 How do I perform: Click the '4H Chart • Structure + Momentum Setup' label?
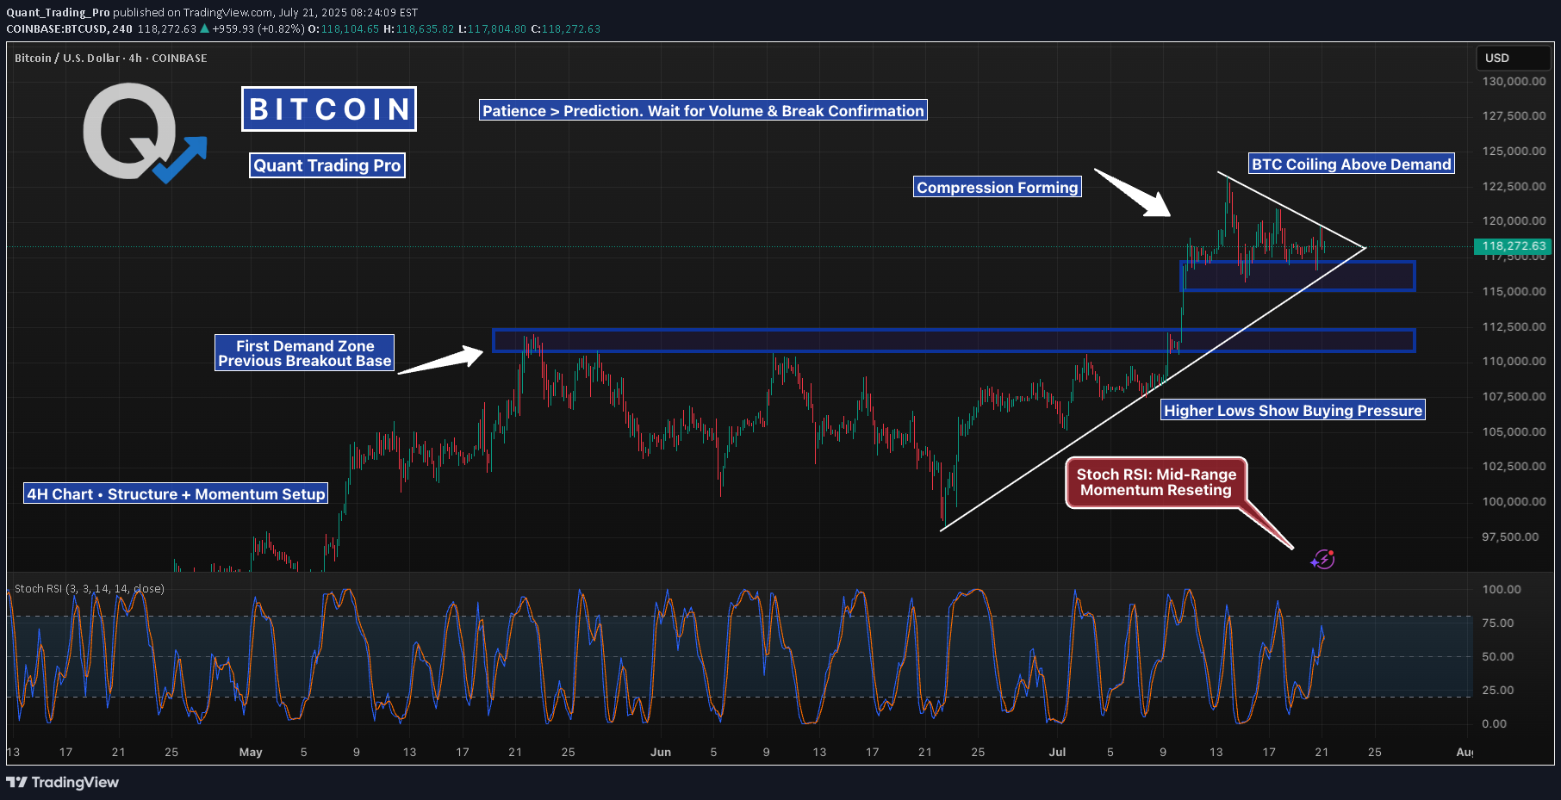[x=176, y=493]
